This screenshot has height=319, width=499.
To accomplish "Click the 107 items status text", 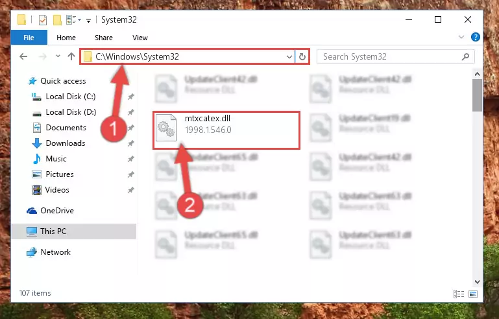I will point(35,293).
